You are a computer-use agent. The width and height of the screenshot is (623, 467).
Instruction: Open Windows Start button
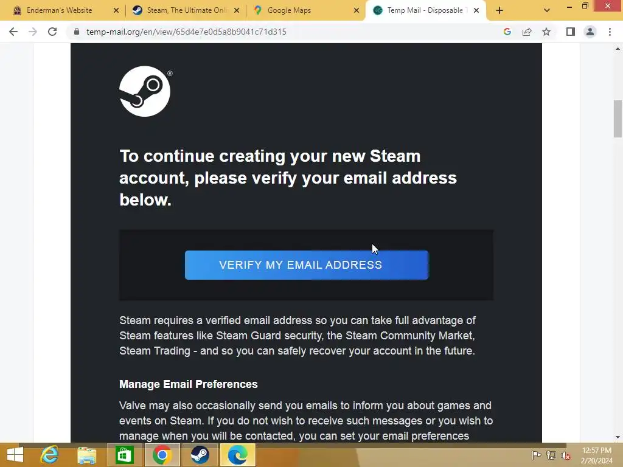click(x=15, y=455)
